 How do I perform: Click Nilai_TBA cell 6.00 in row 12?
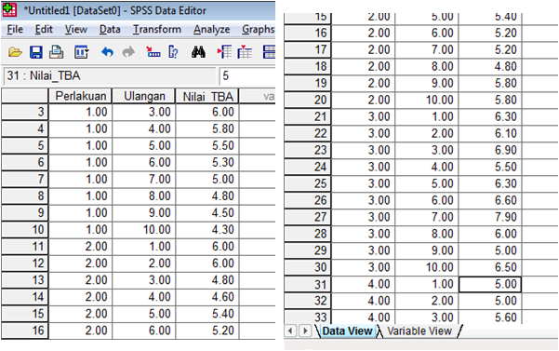pos(207,263)
